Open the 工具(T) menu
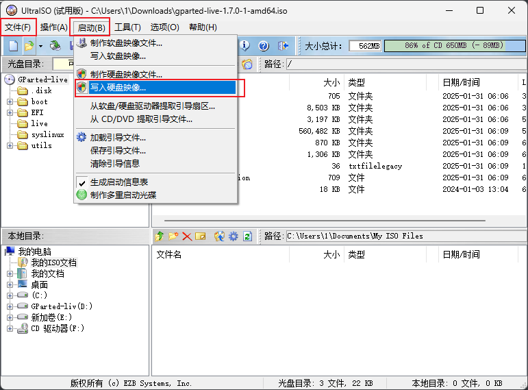 pos(127,27)
